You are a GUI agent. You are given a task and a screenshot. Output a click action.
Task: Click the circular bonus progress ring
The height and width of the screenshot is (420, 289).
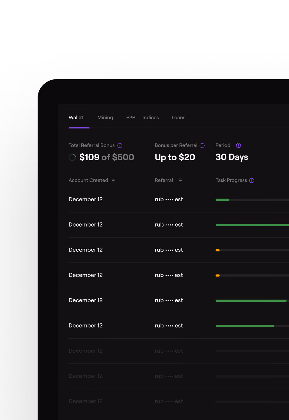(x=72, y=157)
